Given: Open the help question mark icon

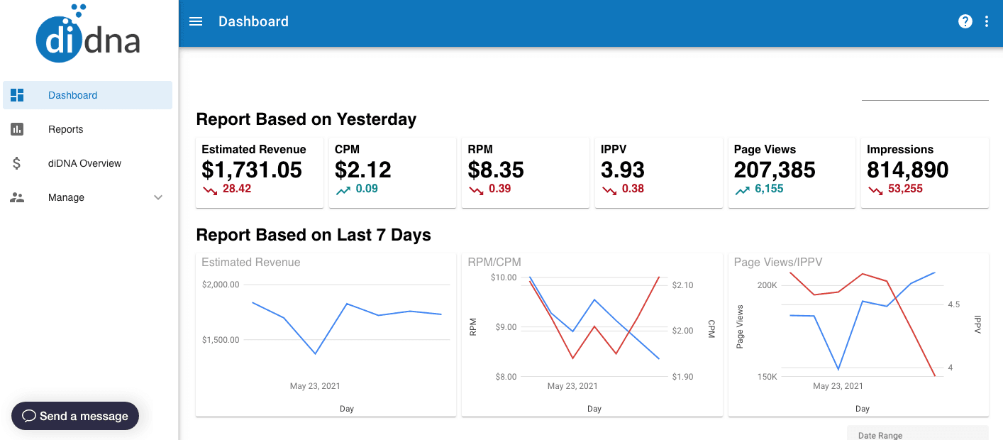Looking at the screenshot, I should coord(965,21).
